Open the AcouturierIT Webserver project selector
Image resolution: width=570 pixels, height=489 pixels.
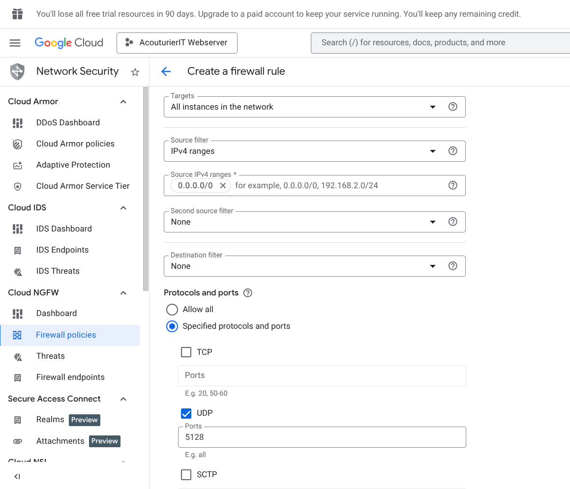pyautogui.click(x=177, y=43)
